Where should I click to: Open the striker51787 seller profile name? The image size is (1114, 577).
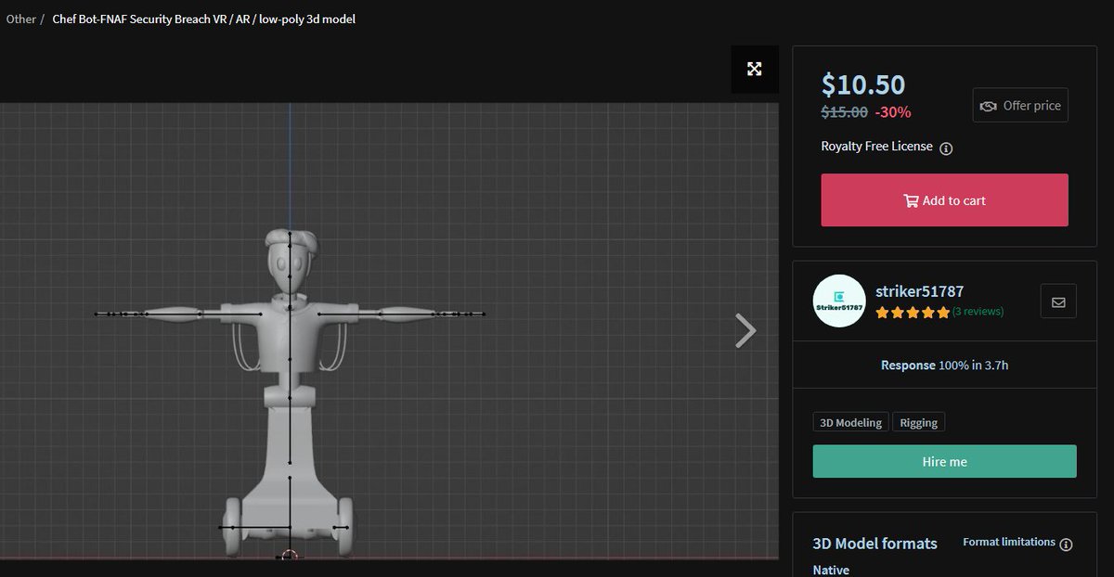(920, 291)
